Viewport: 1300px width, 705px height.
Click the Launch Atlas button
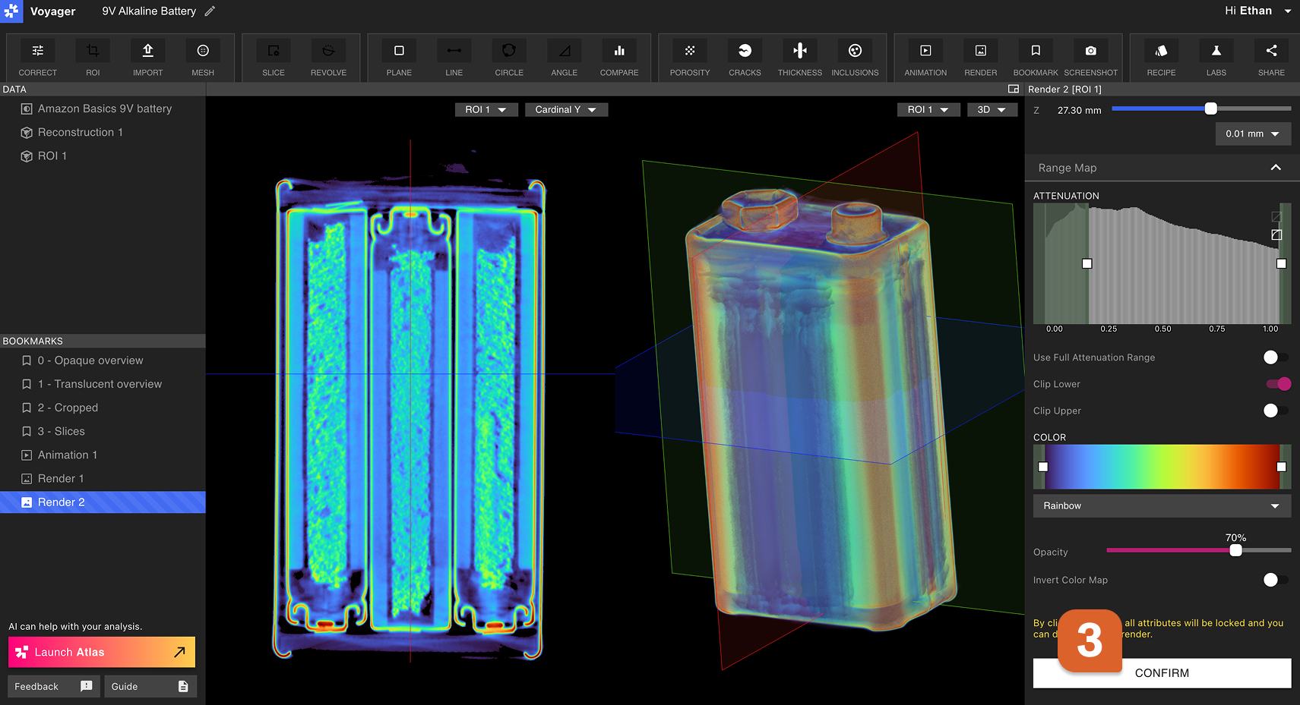pyautogui.click(x=102, y=652)
